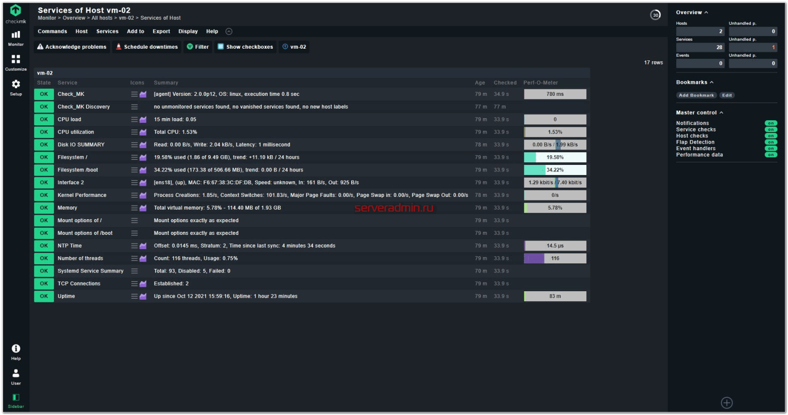788x415 pixels.
Task: Click Acknowledge problems button
Action: click(72, 47)
